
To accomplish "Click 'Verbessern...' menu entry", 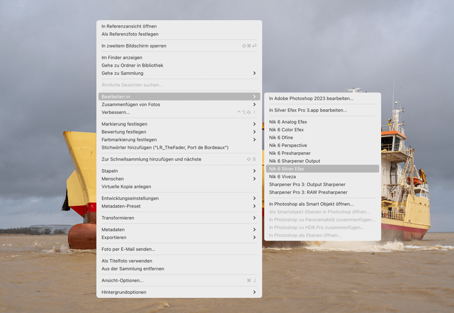I will pos(179,112).
